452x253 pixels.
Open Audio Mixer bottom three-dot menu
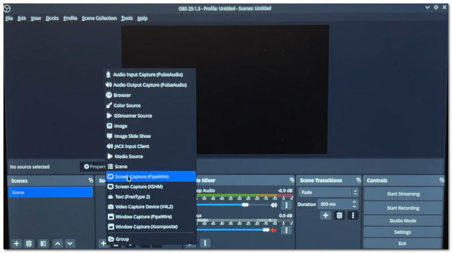(x=205, y=243)
